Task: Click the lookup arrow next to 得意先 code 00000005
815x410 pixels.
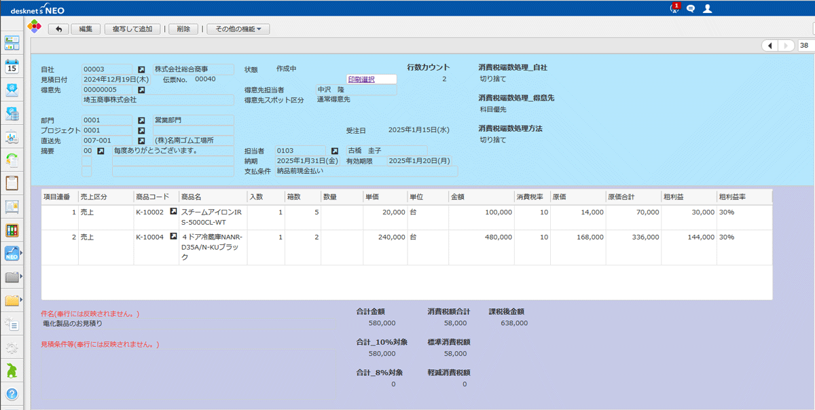Action: 141,90
